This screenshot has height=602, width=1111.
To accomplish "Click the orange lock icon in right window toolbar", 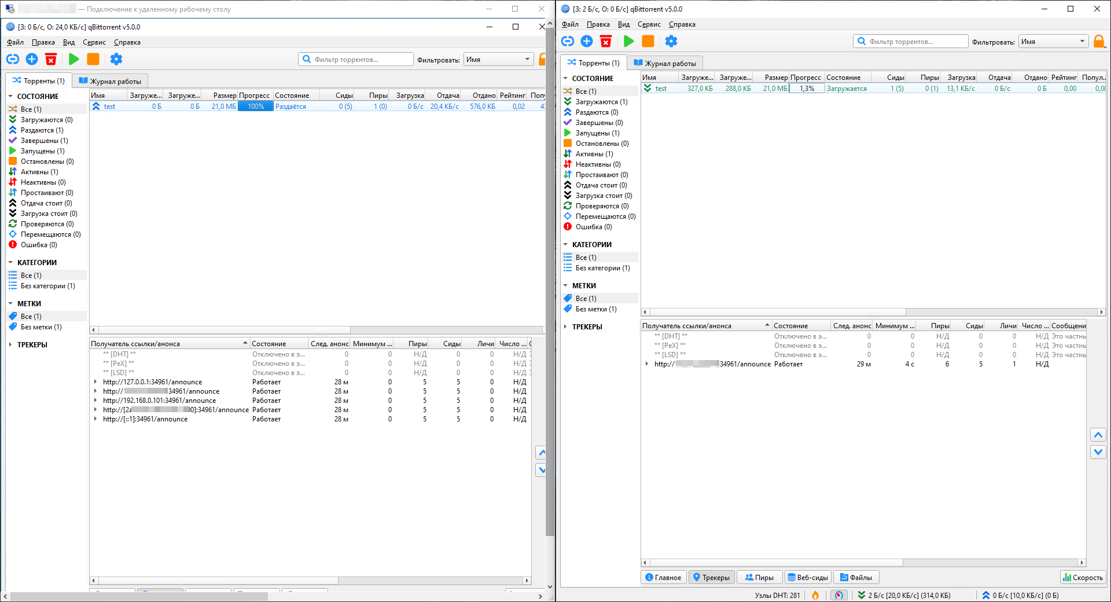I will [x=1098, y=41].
